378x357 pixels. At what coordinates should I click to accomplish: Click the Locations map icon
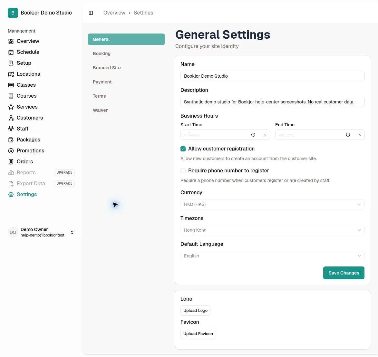[x=11, y=74]
